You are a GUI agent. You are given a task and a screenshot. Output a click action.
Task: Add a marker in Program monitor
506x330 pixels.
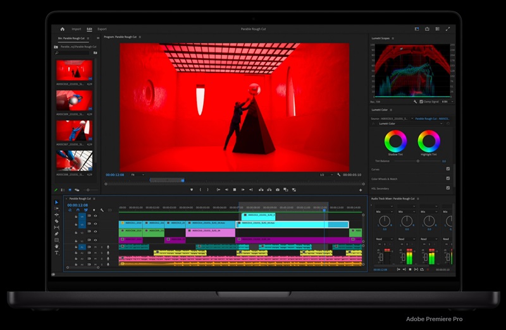point(192,190)
